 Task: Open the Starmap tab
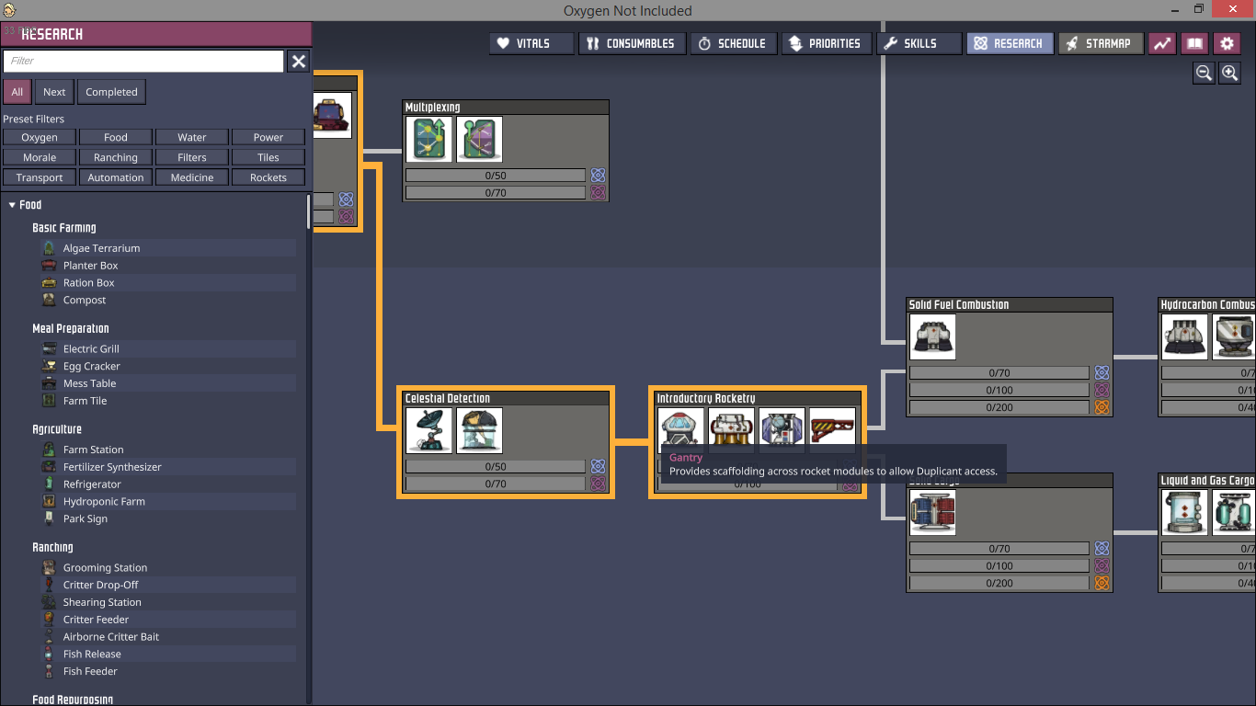(1101, 43)
